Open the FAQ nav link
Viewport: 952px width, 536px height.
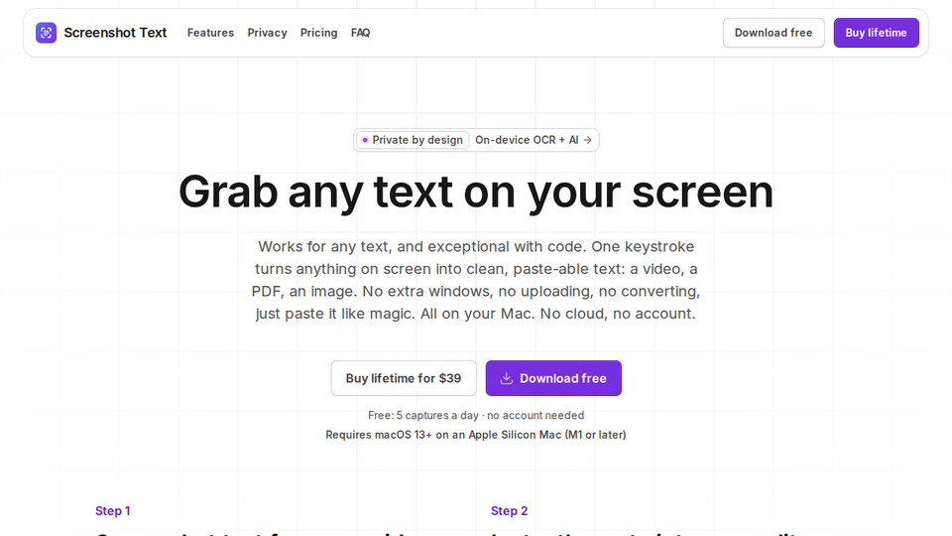pos(361,33)
